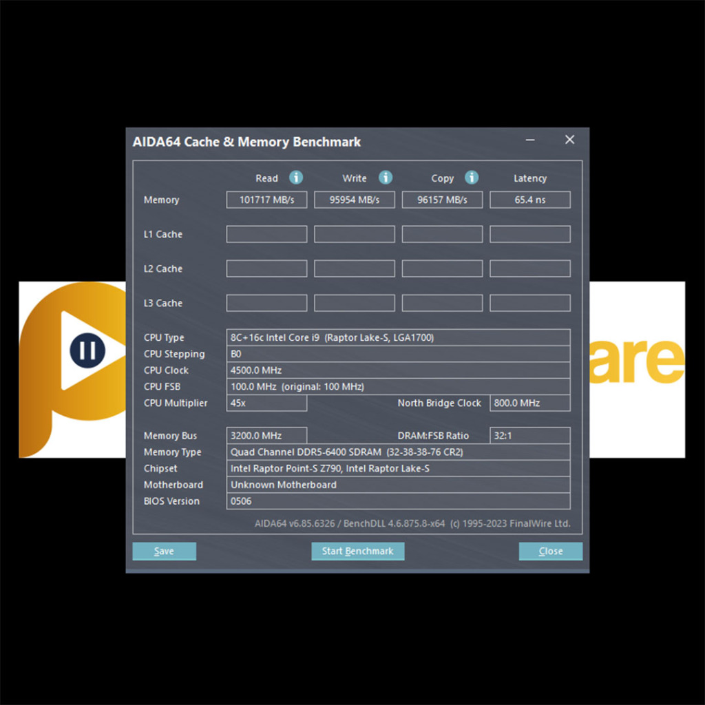Click the L2 Cache Read field
The height and width of the screenshot is (705, 705).
pyautogui.click(x=266, y=269)
